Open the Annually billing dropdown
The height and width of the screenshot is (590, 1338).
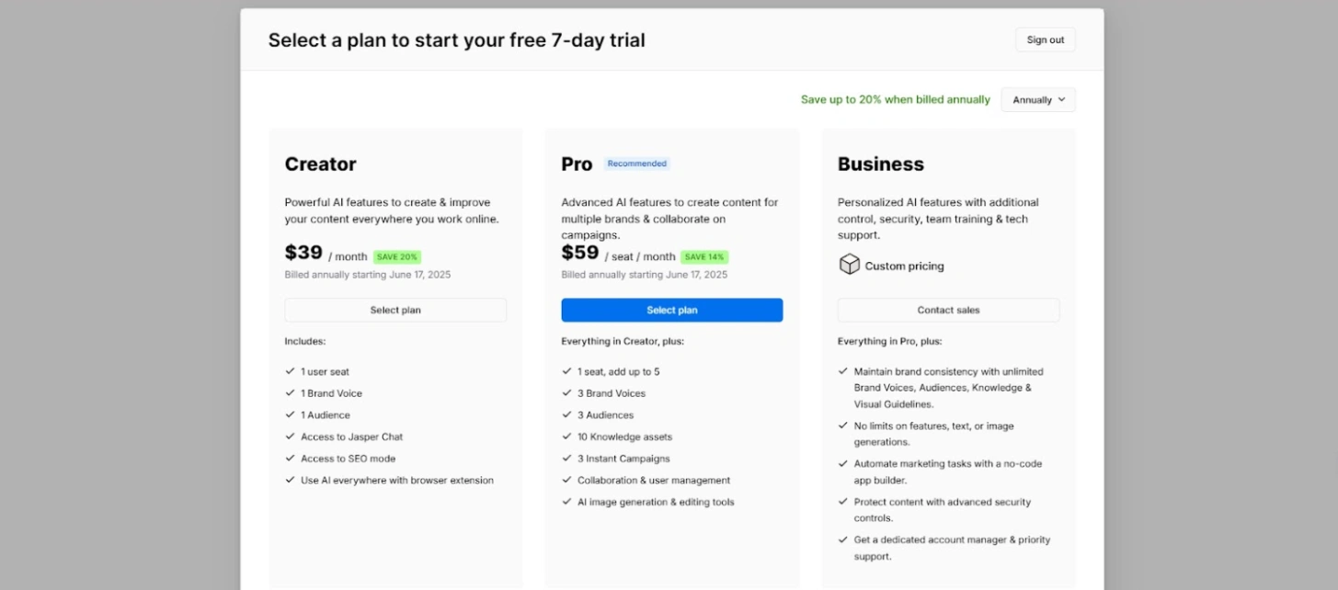(1038, 100)
